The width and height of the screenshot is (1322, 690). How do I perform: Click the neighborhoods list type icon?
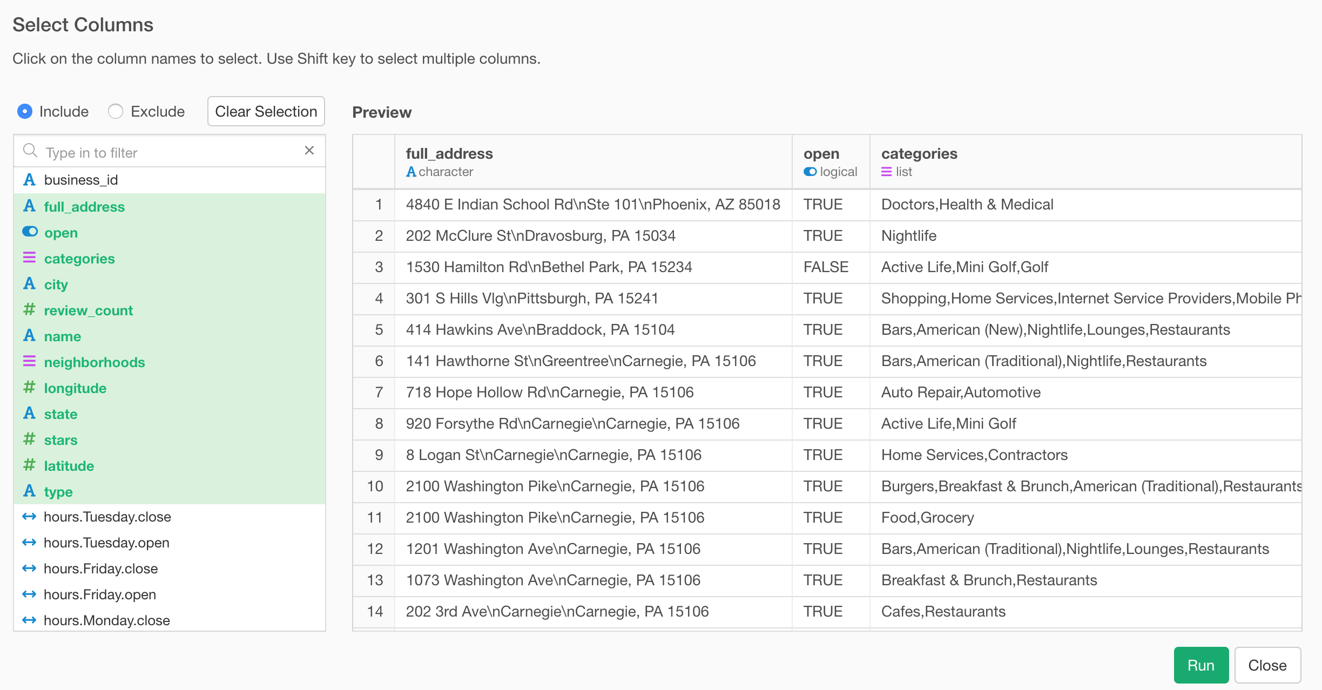[x=29, y=361]
